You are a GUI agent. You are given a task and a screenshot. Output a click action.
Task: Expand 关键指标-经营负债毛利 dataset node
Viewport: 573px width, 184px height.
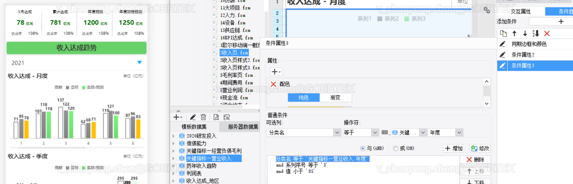(x=173, y=151)
